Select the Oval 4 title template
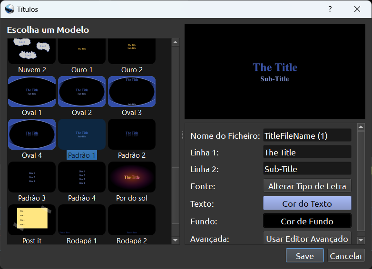Screen dimensions: 372x269 (x=32, y=134)
